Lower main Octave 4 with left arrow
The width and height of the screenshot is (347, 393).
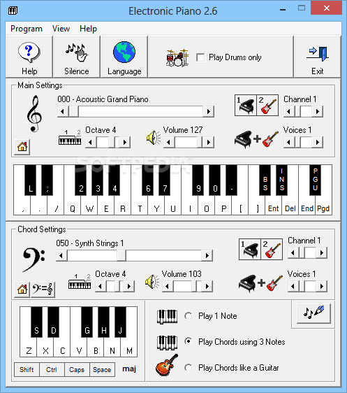(91, 143)
